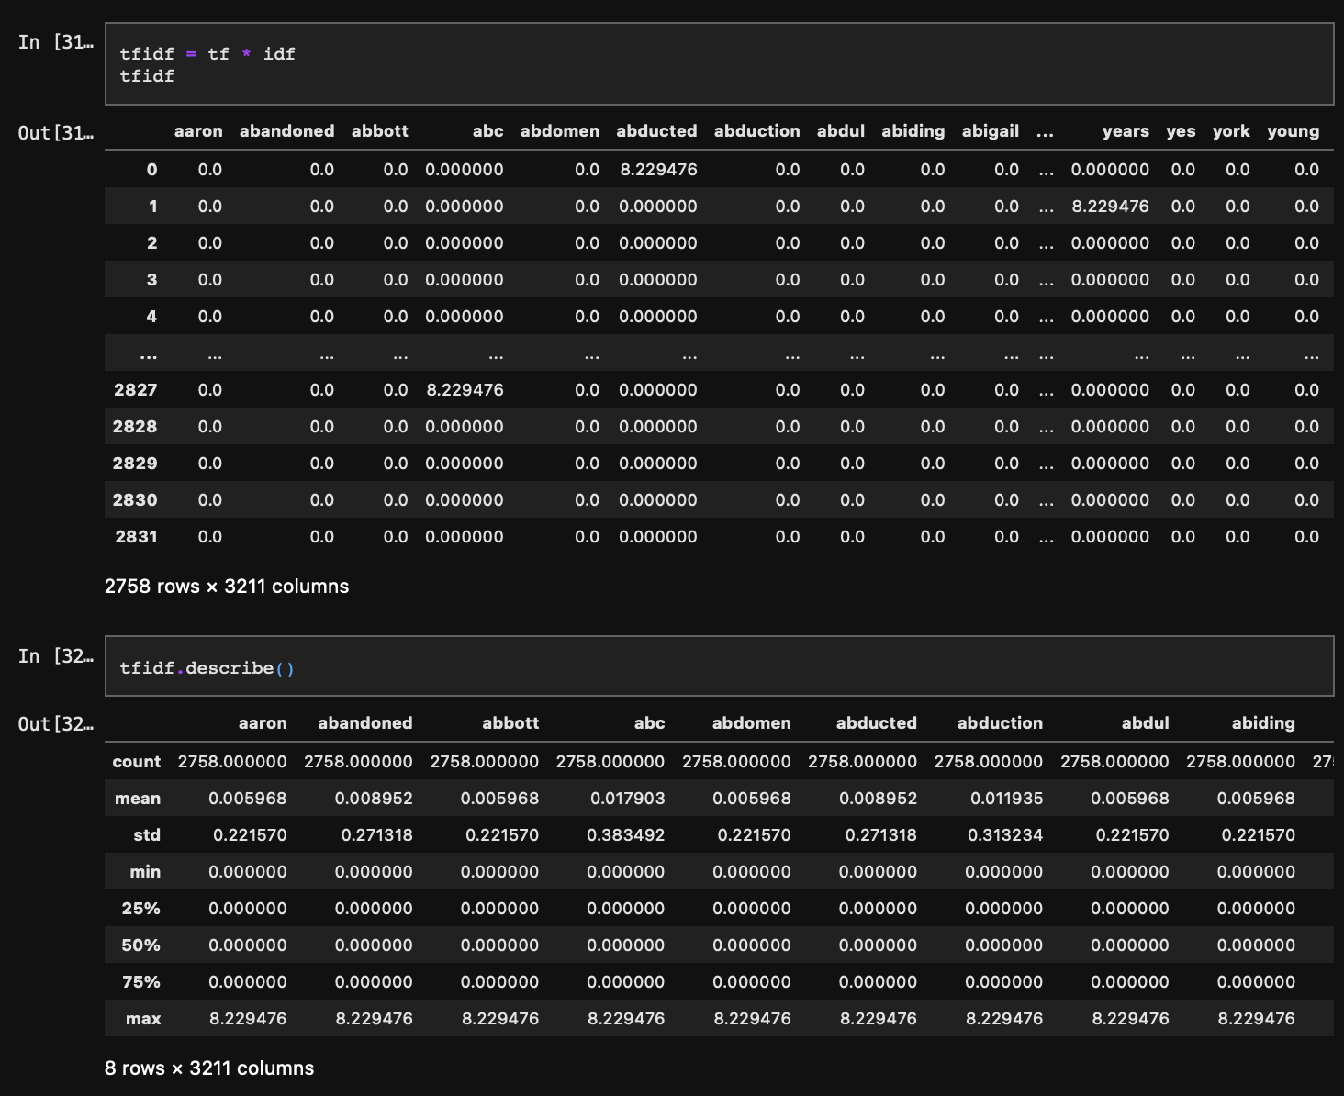Click the 'abdul' column header in first table
The image size is (1344, 1096).
click(841, 131)
